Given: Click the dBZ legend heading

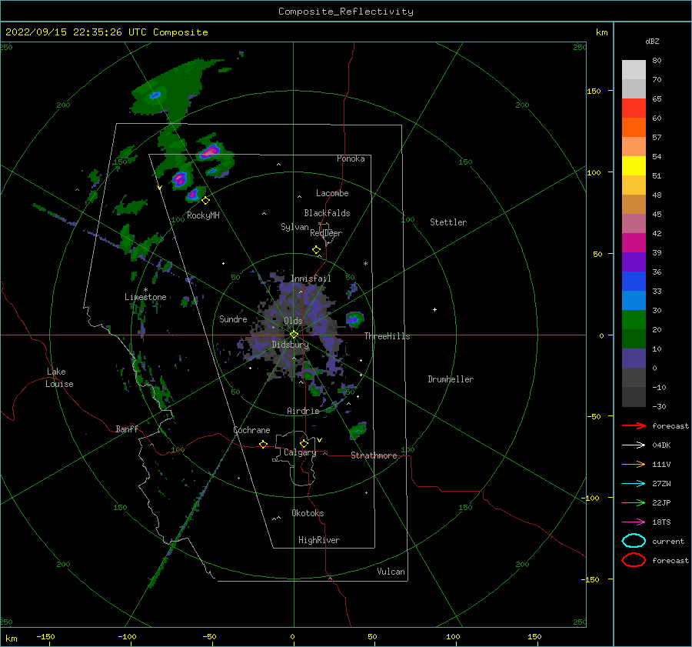Looking at the screenshot, I should [652, 41].
